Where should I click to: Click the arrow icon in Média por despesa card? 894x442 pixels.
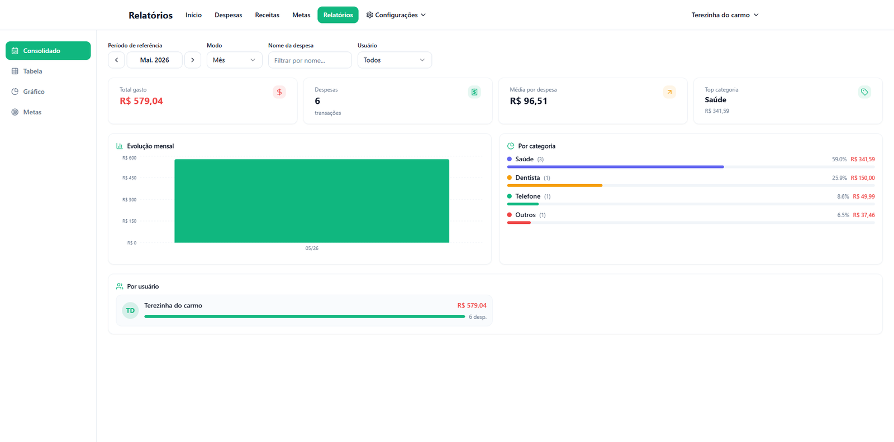point(669,92)
